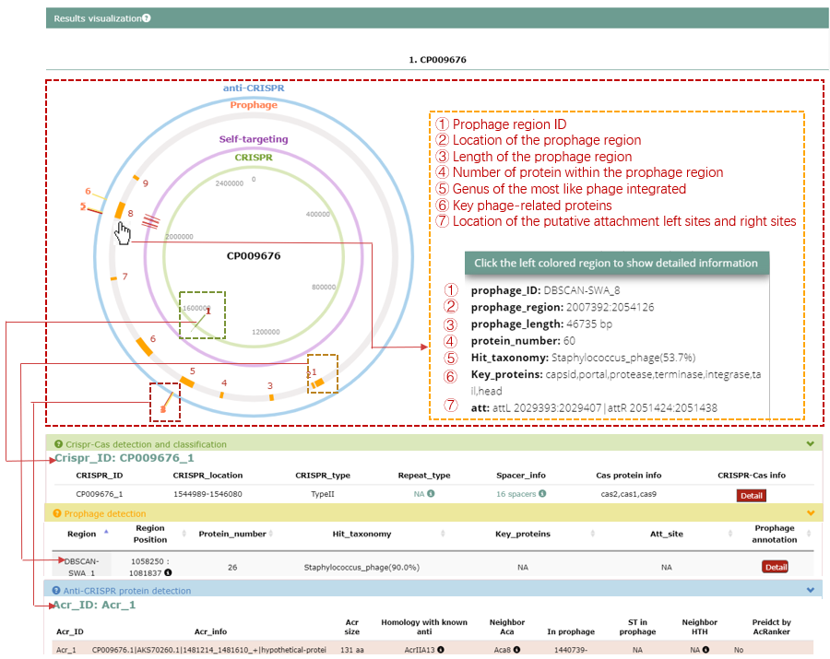The width and height of the screenshot is (830, 659).
Task: Click info icon next to Aca8
Action: 517,650
